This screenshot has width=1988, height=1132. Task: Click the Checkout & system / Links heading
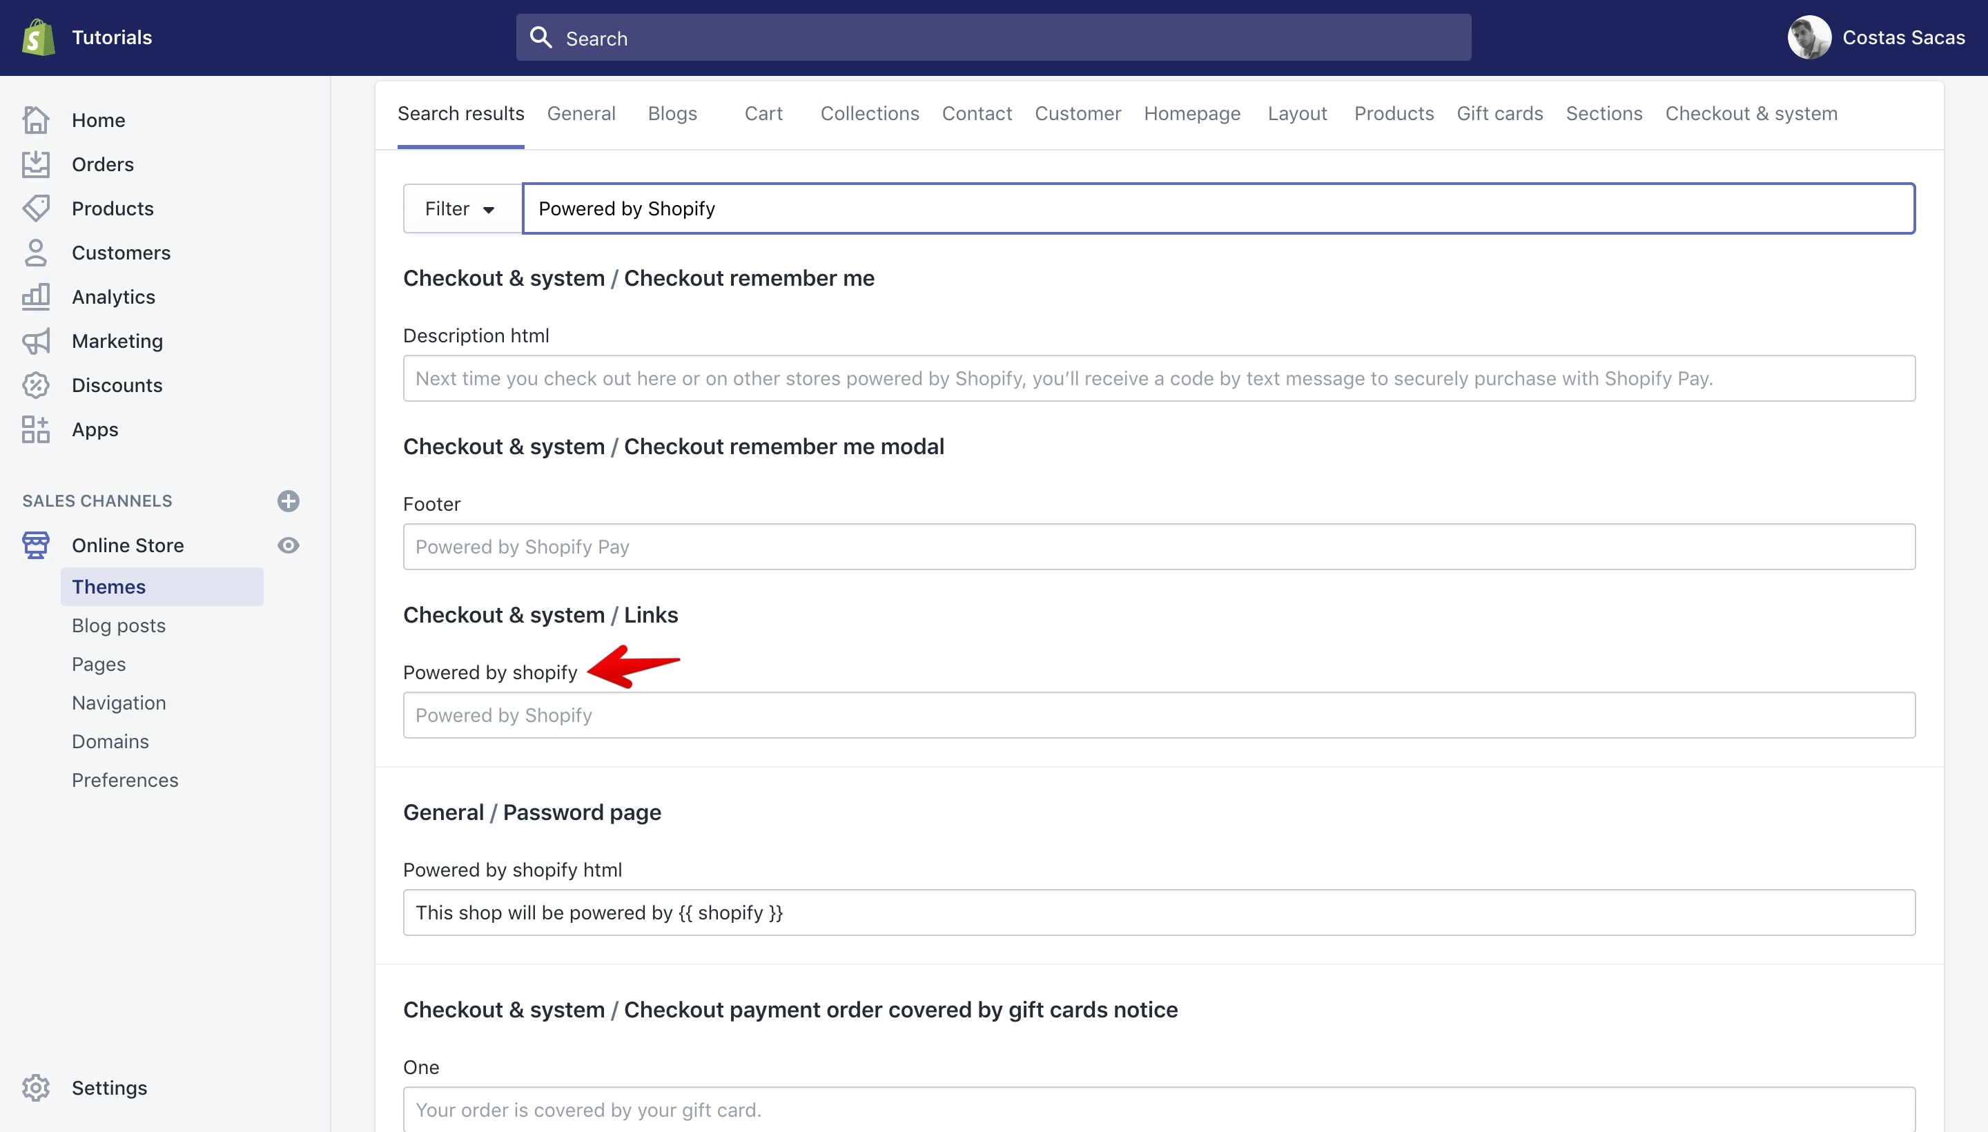(540, 614)
